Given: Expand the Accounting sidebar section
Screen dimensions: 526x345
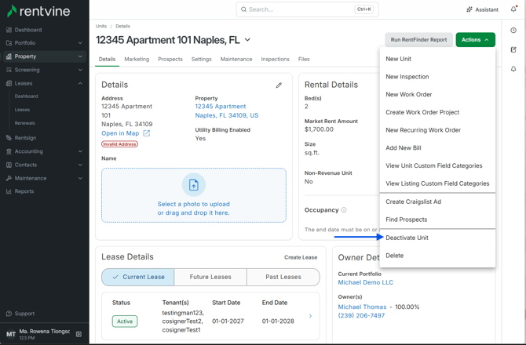Looking at the screenshot, I should tap(80, 151).
